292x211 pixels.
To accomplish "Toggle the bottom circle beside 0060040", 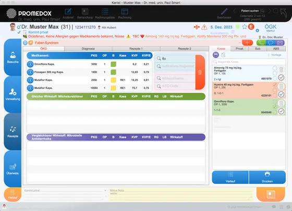I will [x=275, y=112].
